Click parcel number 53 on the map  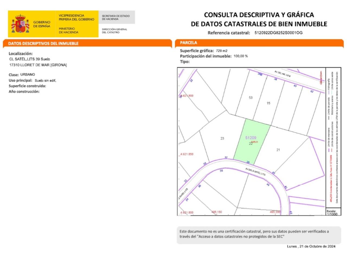[x=251, y=97]
